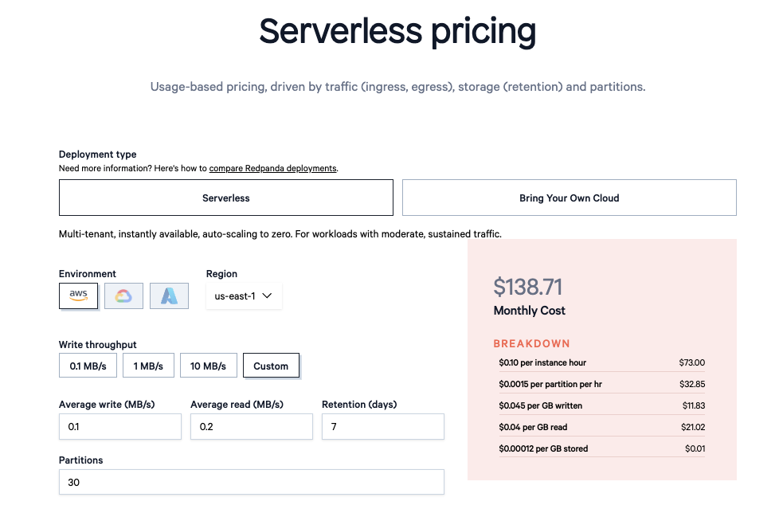This screenshot has height=509, width=779.
Task: Set write throughput to 10 MB/s
Action: (208, 366)
